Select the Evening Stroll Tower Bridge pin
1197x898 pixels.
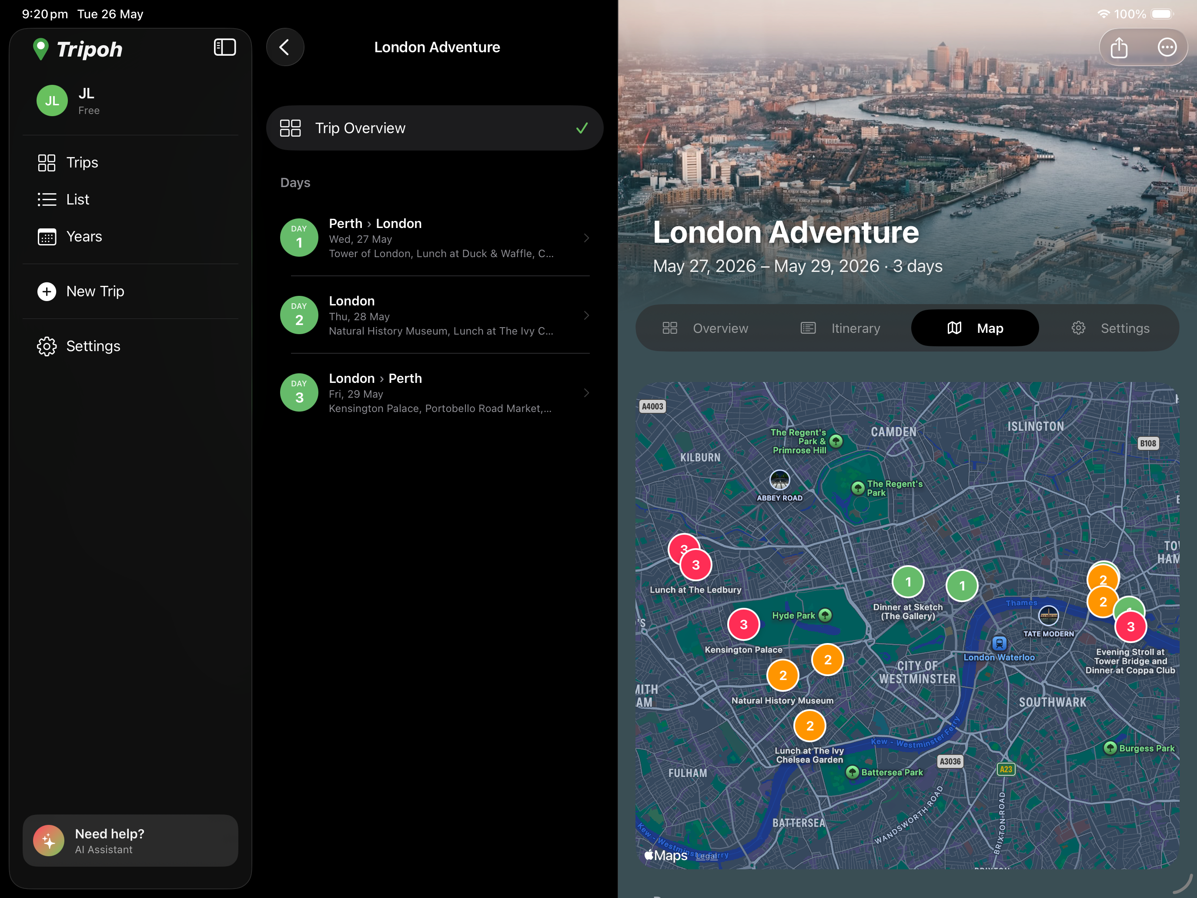coord(1130,626)
